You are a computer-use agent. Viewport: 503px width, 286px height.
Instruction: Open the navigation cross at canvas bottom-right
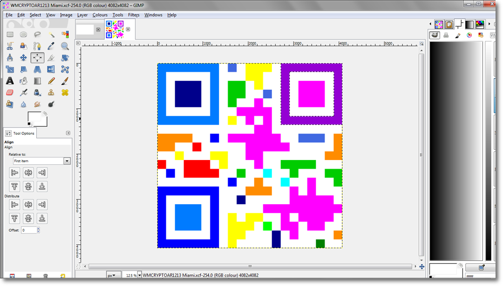tap(422, 266)
